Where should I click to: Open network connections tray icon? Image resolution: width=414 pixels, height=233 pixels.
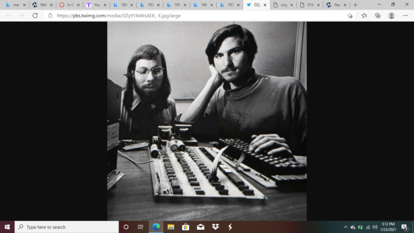(x=368, y=227)
